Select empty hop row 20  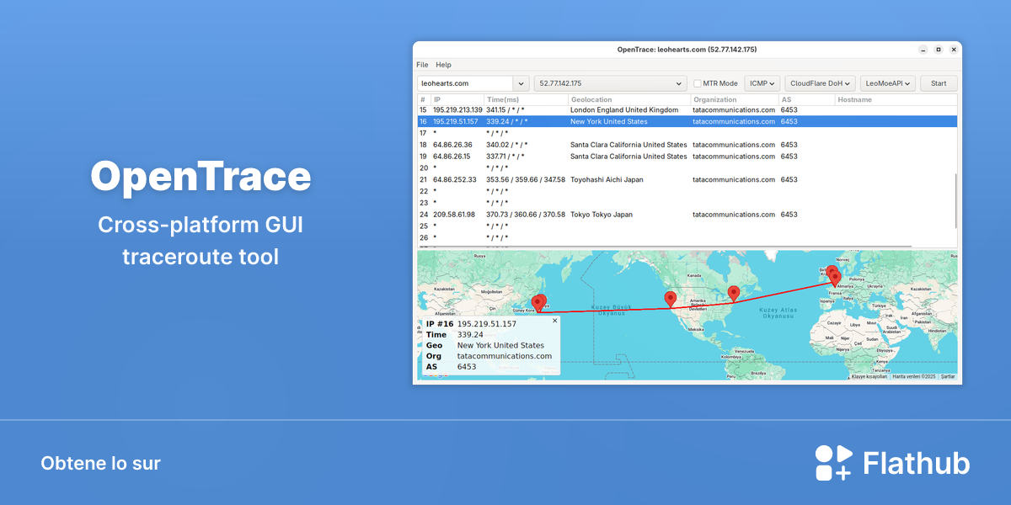coord(687,167)
